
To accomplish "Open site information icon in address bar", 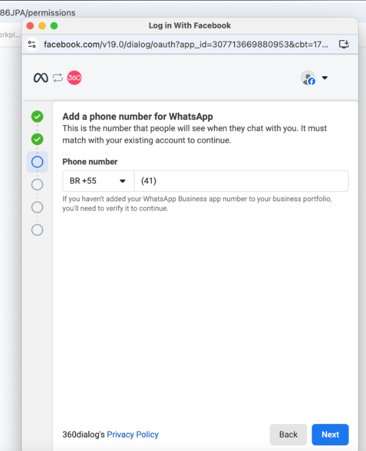I will coord(32,44).
